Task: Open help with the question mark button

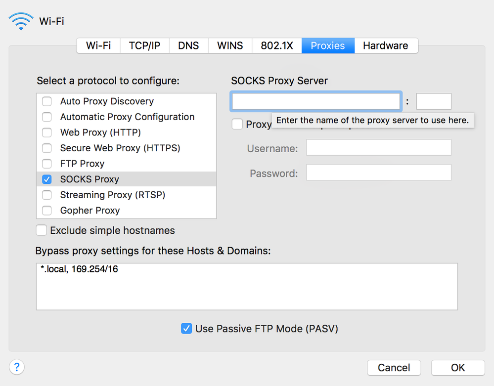Action: coord(17,367)
